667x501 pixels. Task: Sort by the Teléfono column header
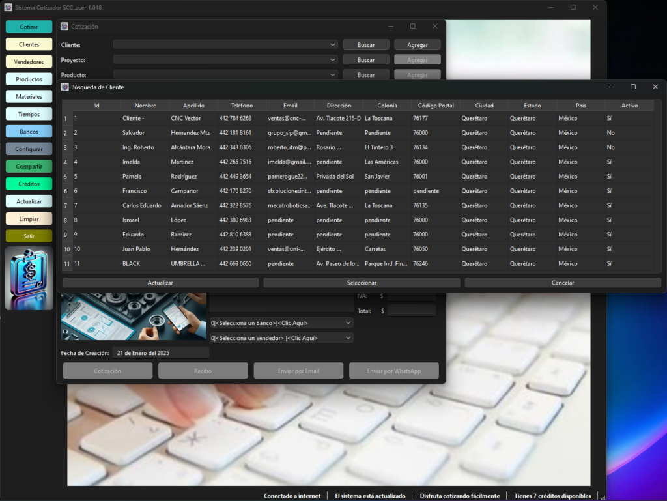coord(242,106)
